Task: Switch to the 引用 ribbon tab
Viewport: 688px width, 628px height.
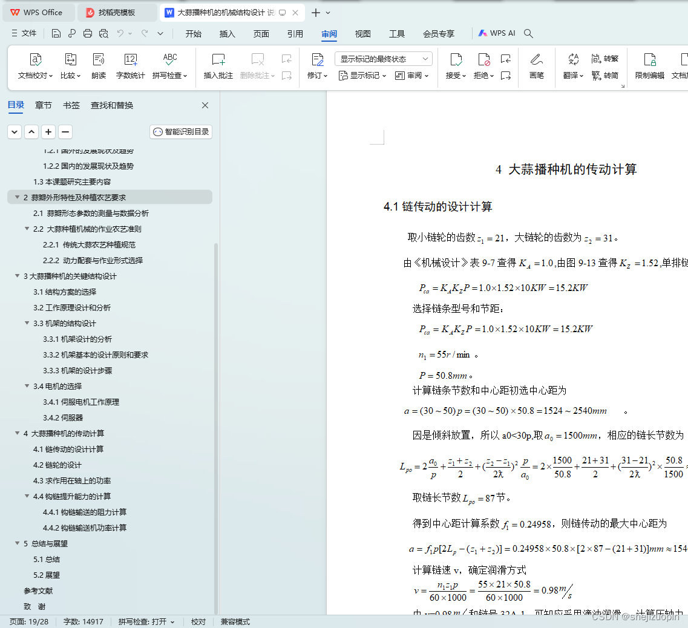Action: click(x=295, y=34)
